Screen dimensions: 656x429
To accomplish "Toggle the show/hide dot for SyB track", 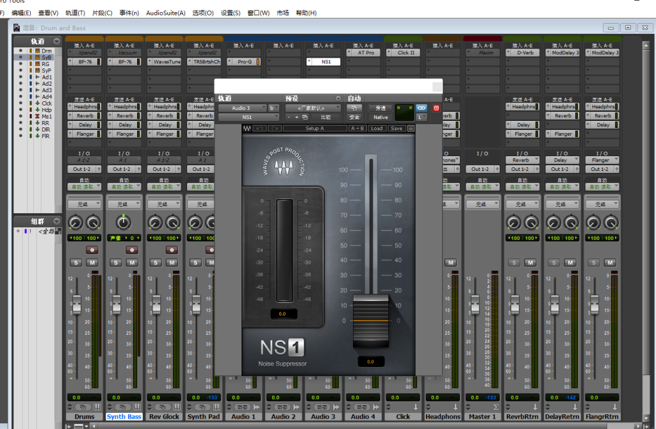I will click(x=20, y=57).
